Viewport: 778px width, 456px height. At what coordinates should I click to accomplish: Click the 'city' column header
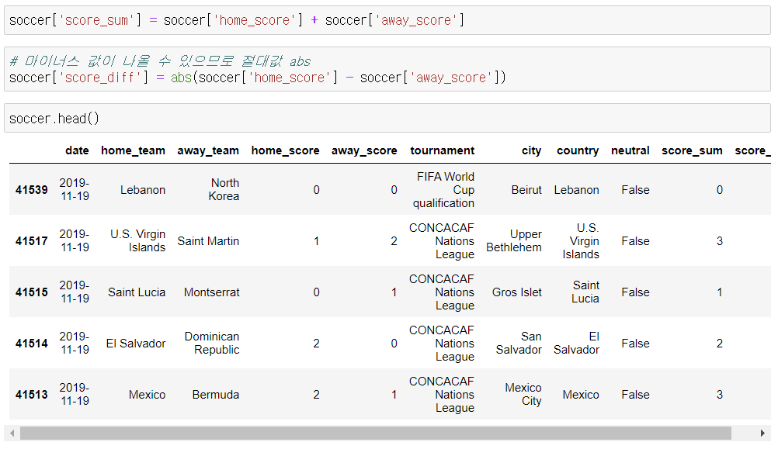531,150
